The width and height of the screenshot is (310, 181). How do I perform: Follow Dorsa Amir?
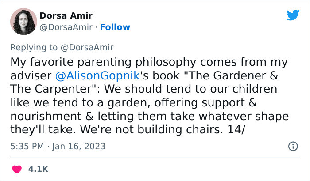click(x=115, y=27)
